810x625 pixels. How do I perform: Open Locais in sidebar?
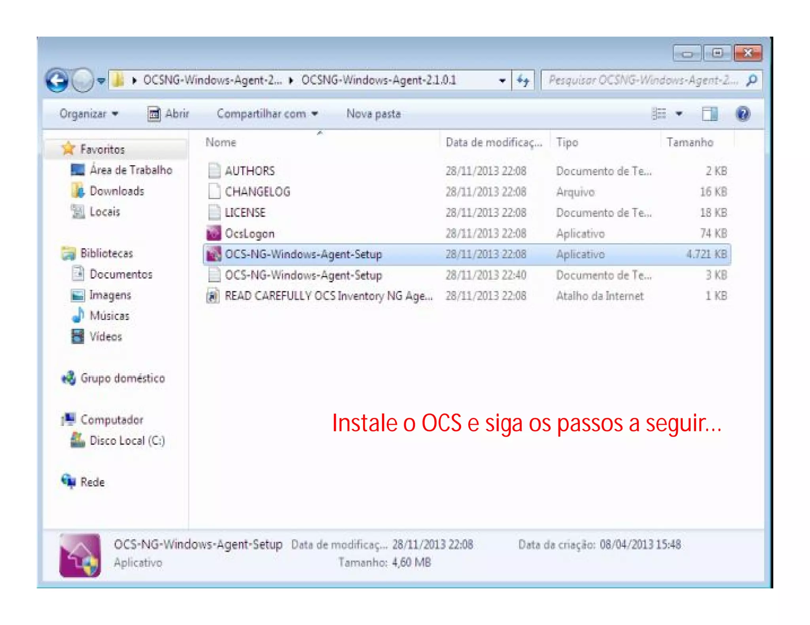[105, 212]
